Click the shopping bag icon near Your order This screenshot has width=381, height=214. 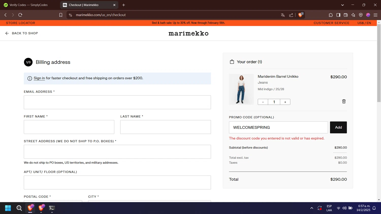pyautogui.click(x=232, y=62)
